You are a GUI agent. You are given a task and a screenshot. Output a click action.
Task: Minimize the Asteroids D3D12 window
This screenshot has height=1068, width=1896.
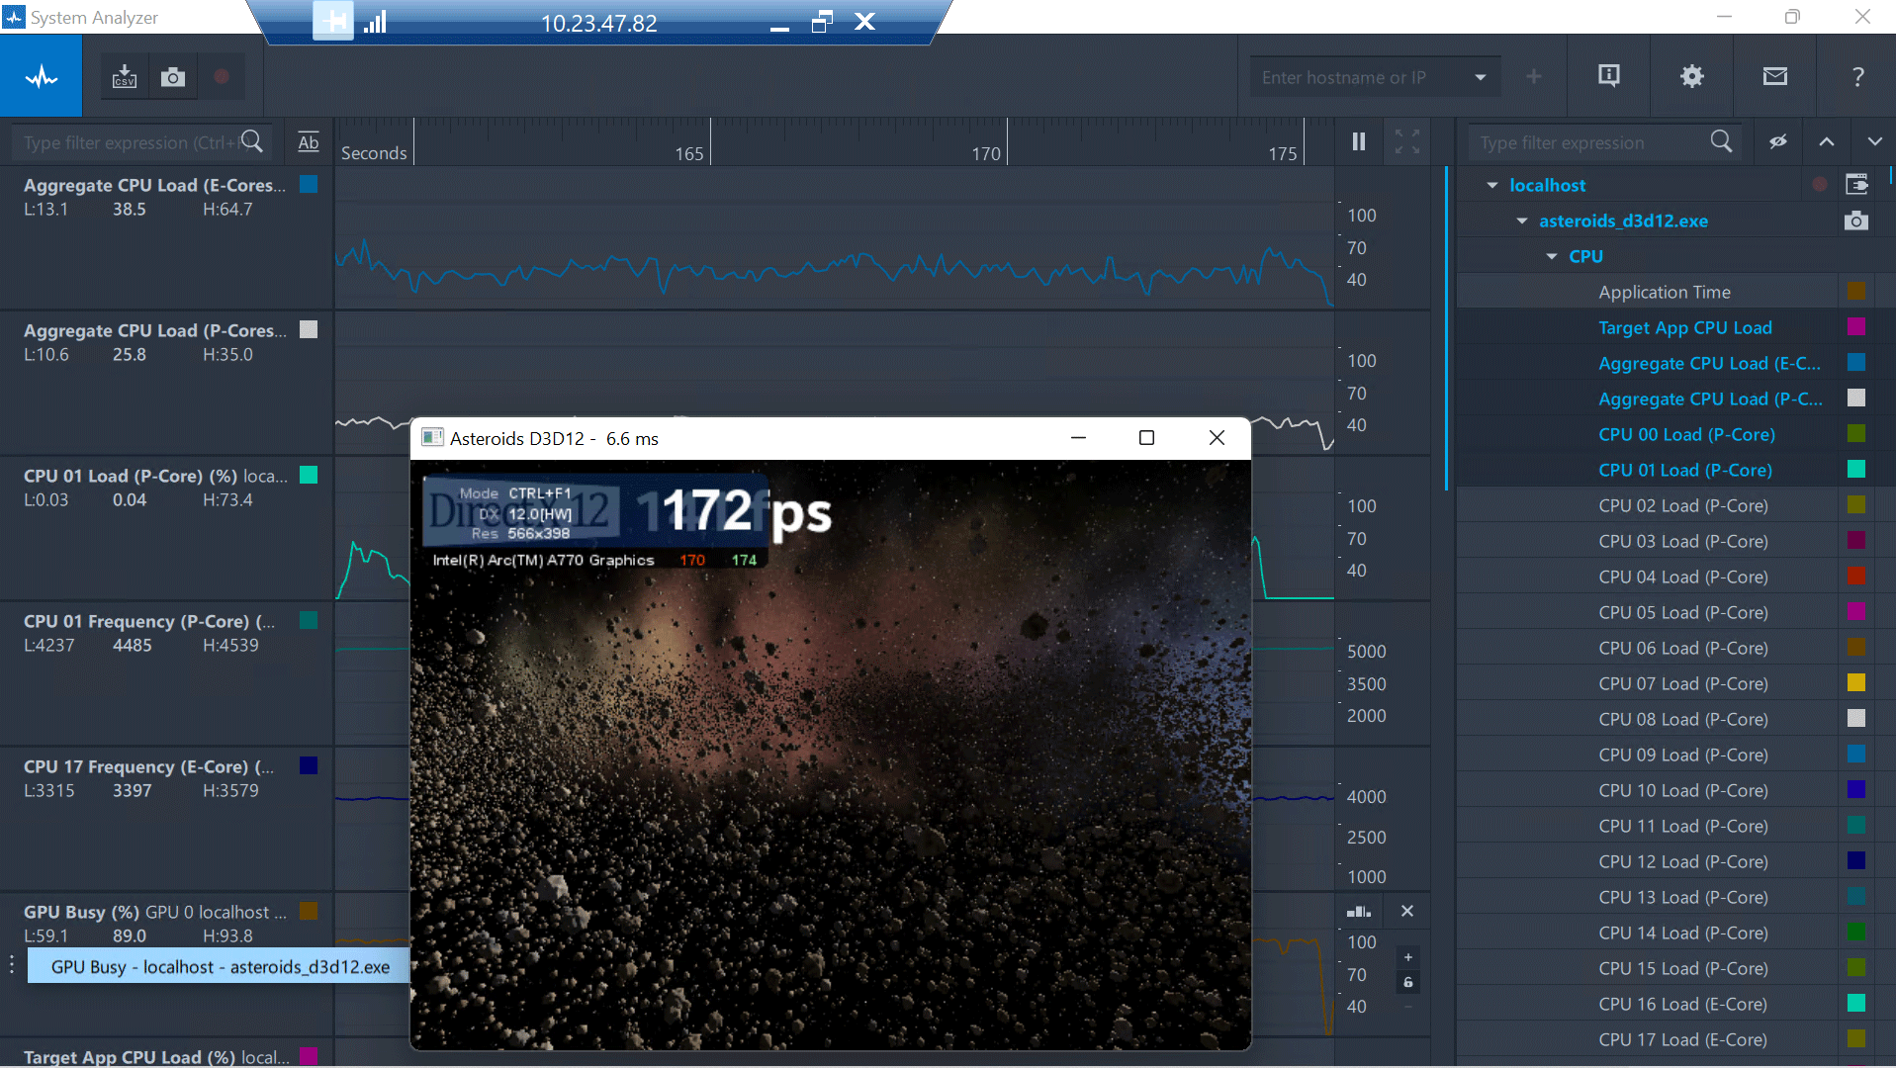[x=1078, y=438]
